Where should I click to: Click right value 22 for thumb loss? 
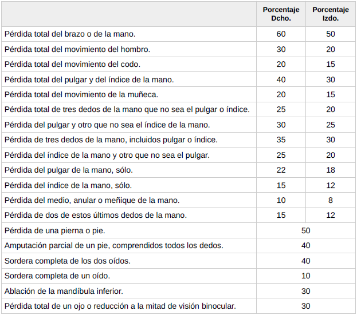tap(281, 170)
